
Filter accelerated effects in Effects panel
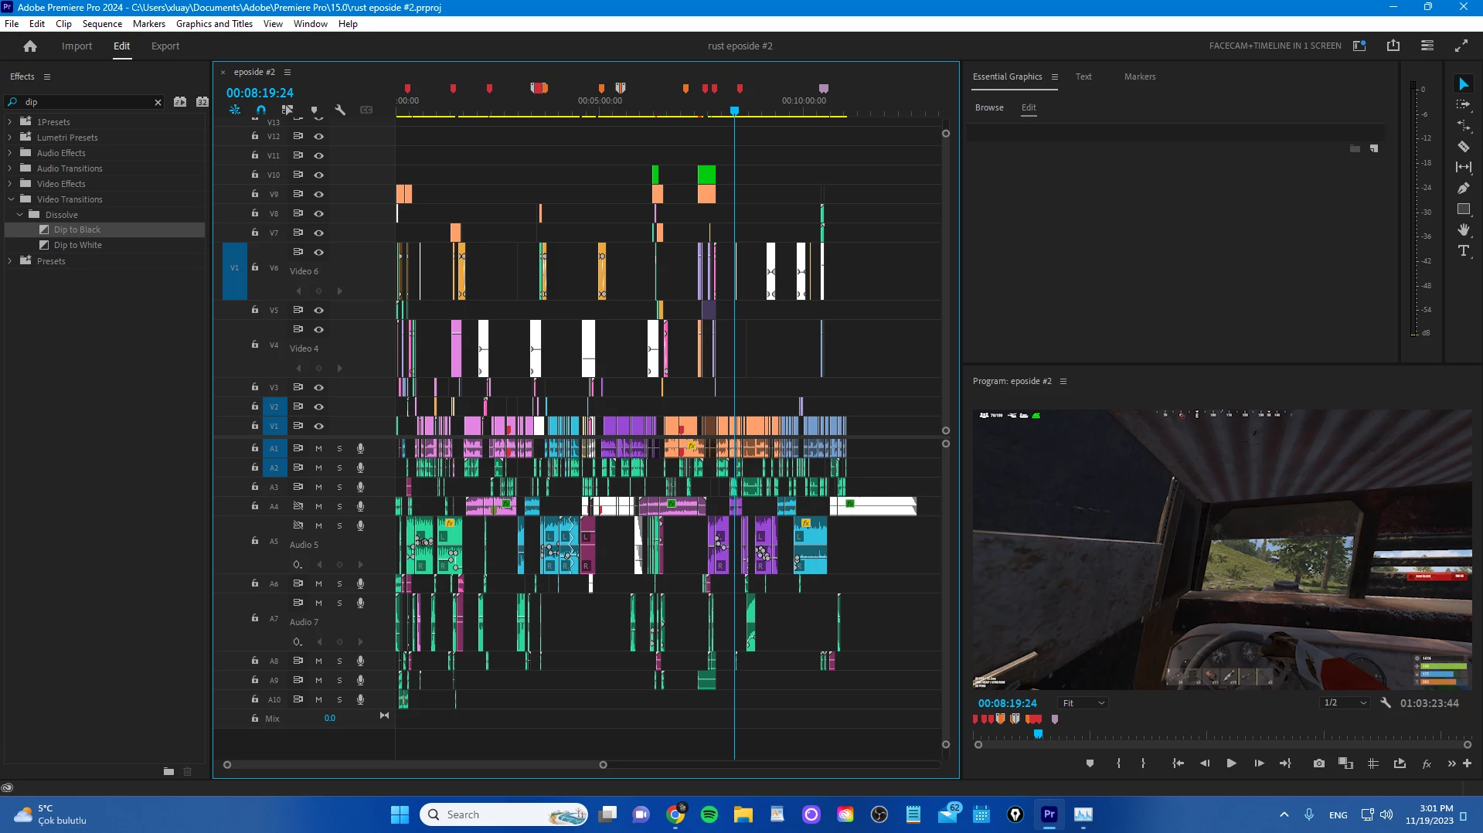point(180,102)
